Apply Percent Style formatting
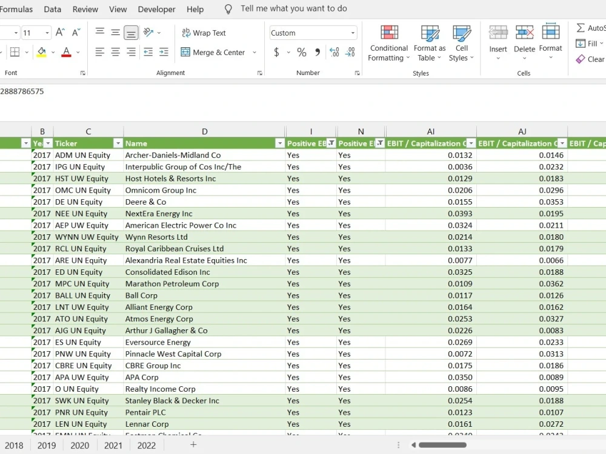Image resolution: width=606 pixels, height=454 pixels. (x=302, y=52)
